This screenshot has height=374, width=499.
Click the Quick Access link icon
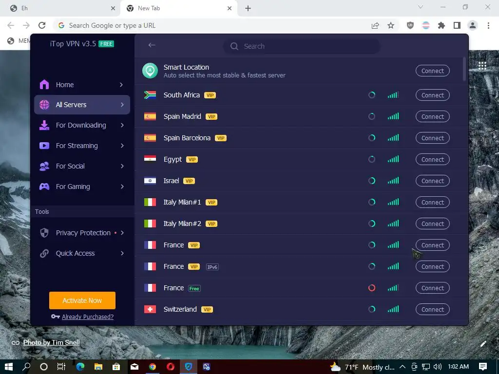pyautogui.click(x=44, y=253)
